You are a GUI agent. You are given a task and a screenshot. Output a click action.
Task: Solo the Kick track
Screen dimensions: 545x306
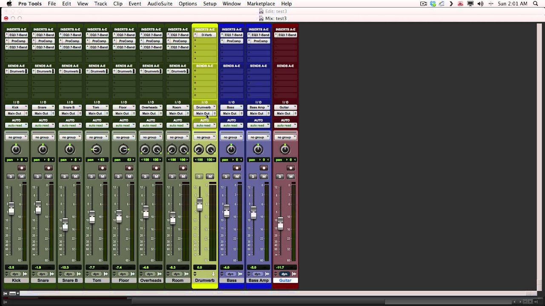11,176
